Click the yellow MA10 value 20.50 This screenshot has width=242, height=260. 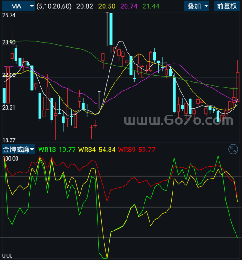[107, 6]
